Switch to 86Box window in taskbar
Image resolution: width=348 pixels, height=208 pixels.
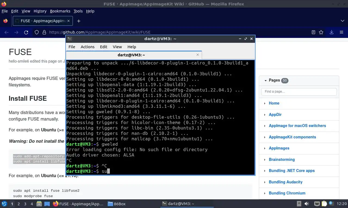pyautogui.click(x=117, y=204)
